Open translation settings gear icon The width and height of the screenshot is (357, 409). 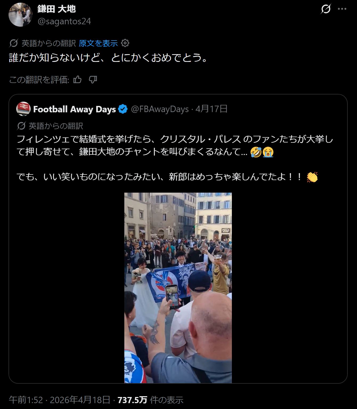tap(125, 43)
